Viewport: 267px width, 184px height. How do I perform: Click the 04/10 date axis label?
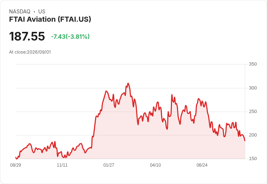click(x=155, y=165)
